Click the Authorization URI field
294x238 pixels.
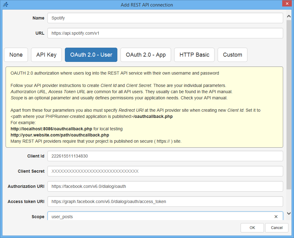165,186
